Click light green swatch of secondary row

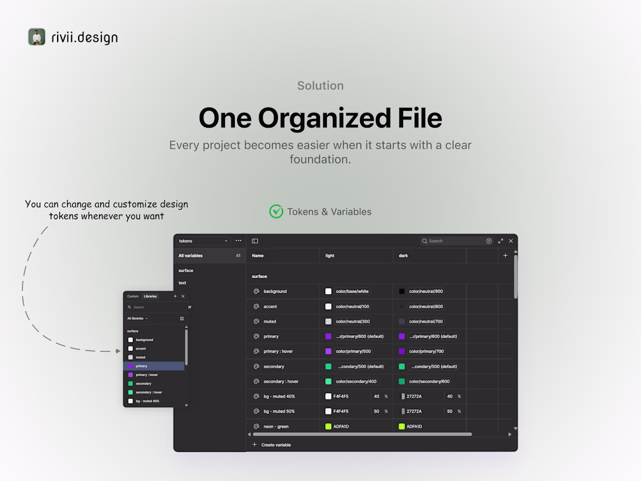point(328,367)
